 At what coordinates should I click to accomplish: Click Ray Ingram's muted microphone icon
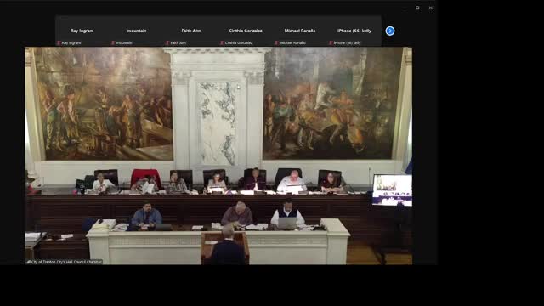coord(59,43)
